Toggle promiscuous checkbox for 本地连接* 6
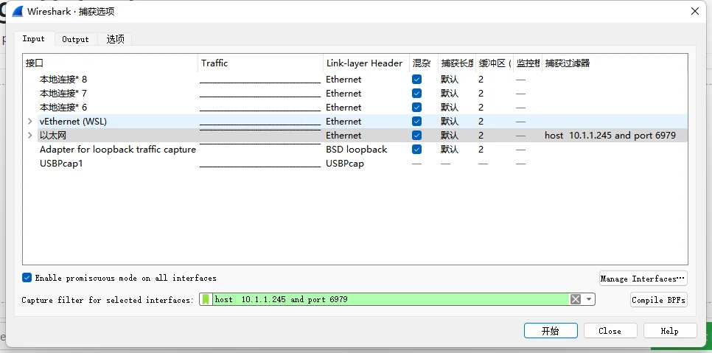 point(416,108)
